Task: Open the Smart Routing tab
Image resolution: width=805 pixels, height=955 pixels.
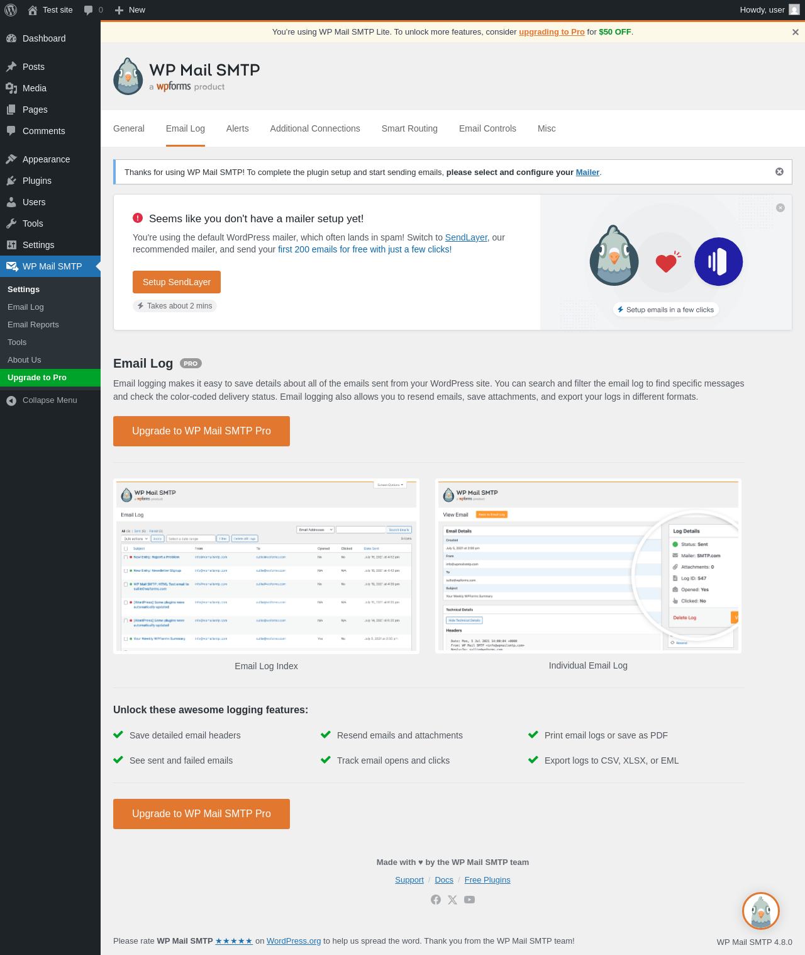Action: pyautogui.click(x=409, y=128)
